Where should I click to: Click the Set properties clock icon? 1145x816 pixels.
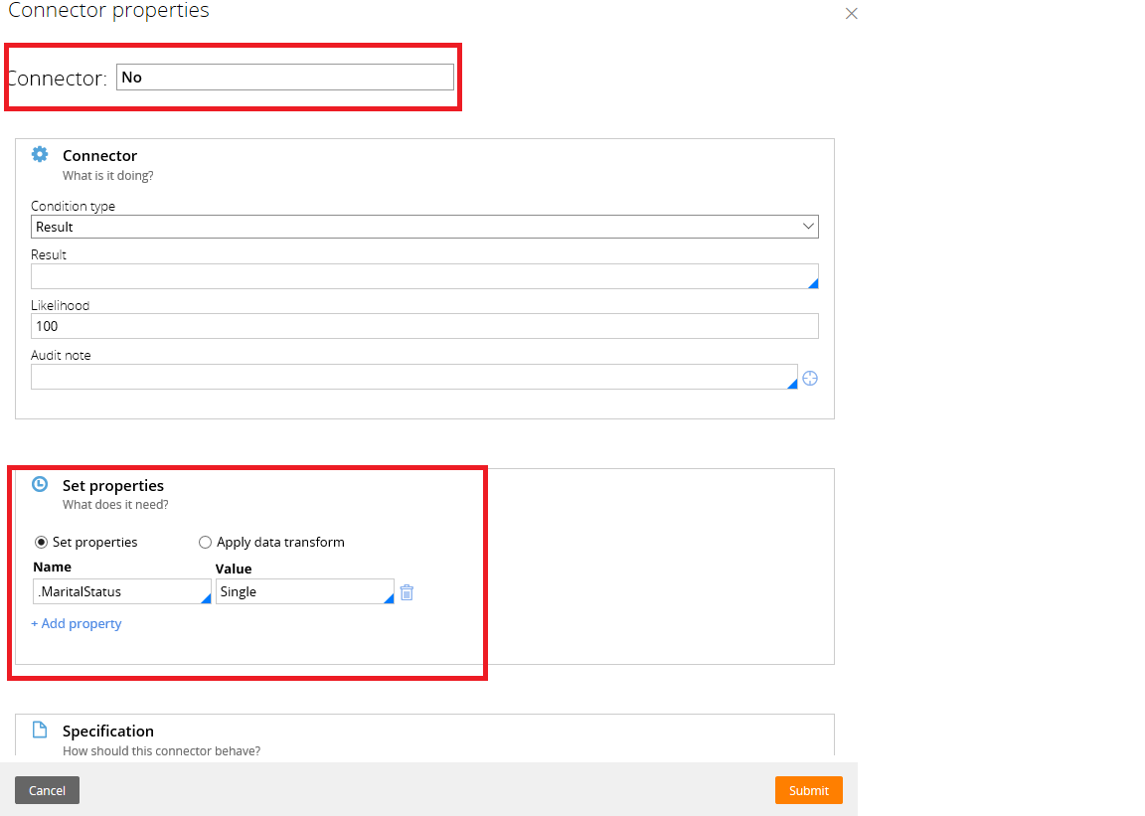coord(40,484)
